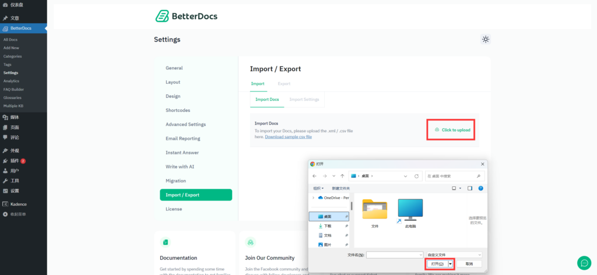Click the 媒体 media icon
The height and width of the screenshot is (275, 597).
[x=5, y=117]
